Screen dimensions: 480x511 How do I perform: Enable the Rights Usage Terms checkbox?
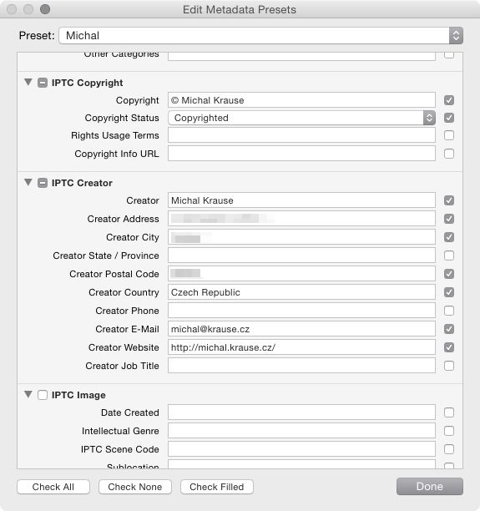449,135
